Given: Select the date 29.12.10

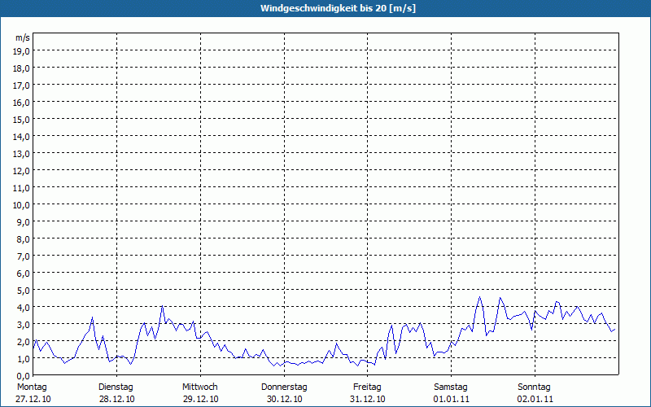Looking at the screenshot, I should (200, 400).
